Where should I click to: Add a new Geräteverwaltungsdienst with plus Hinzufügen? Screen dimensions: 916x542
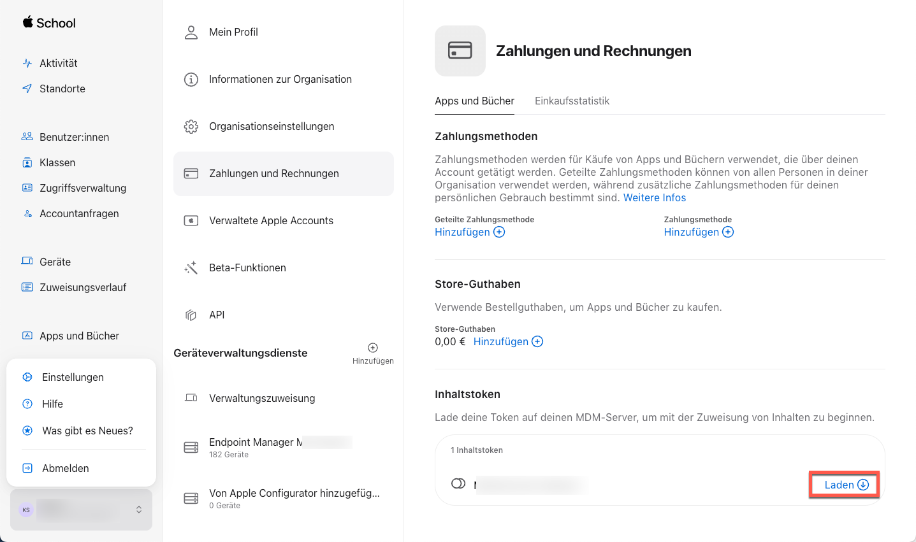(373, 352)
